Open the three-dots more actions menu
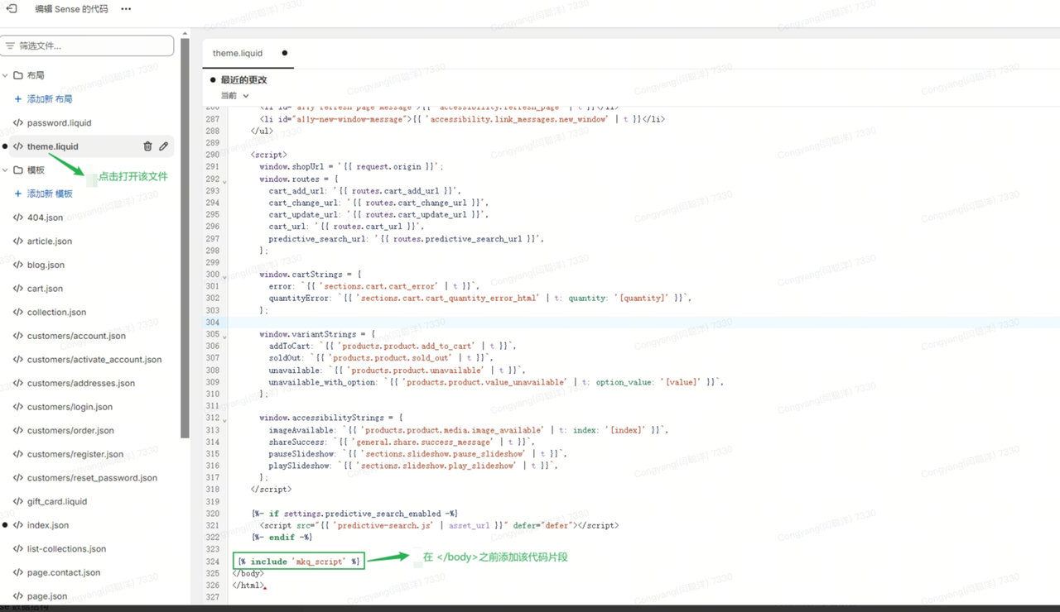This screenshot has width=1060, height=612. click(x=126, y=9)
